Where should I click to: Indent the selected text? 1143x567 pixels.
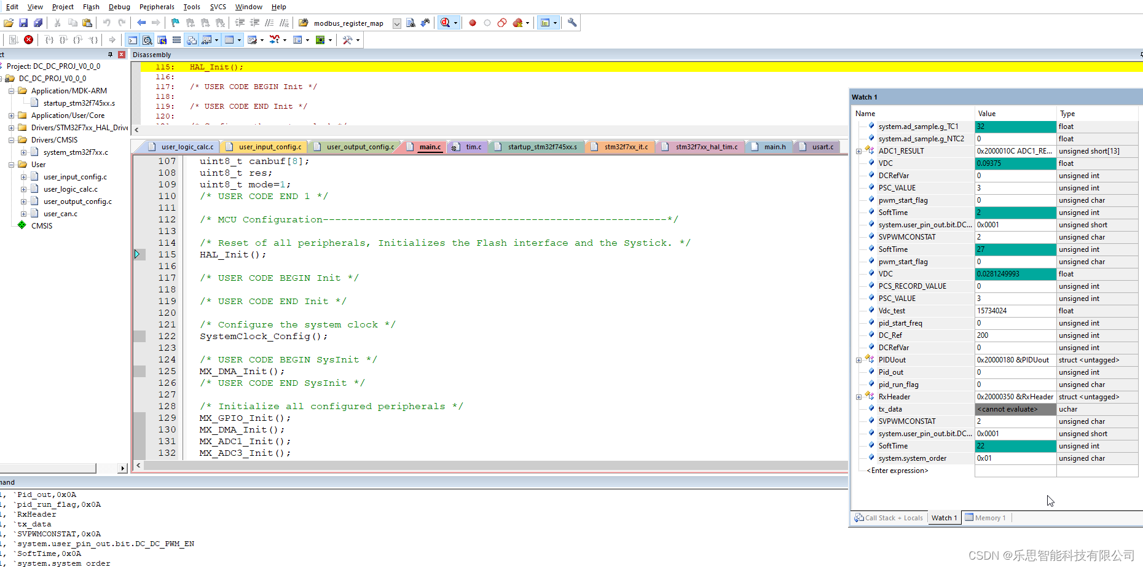pos(240,23)
